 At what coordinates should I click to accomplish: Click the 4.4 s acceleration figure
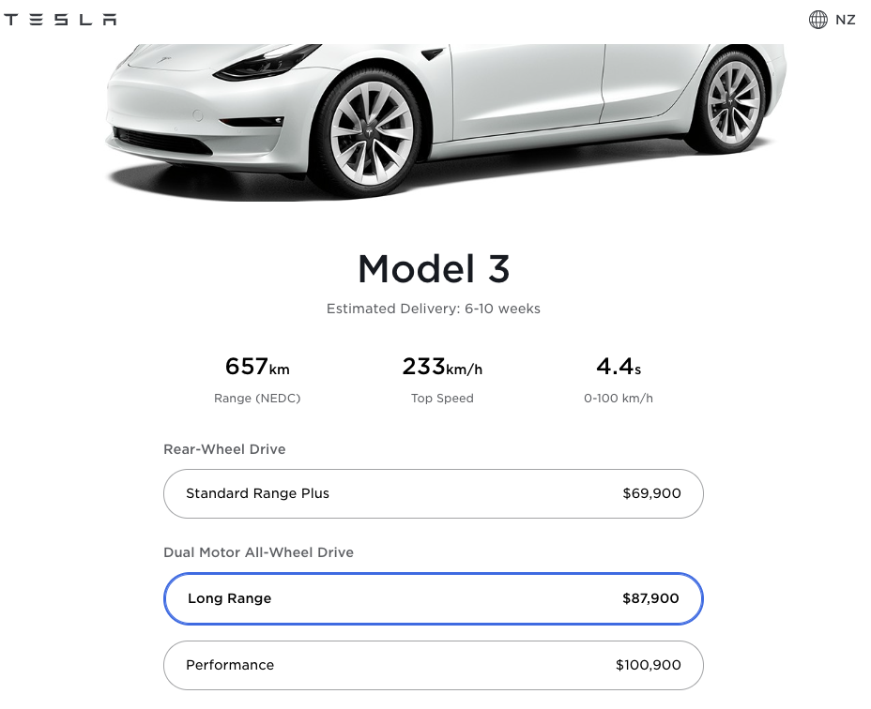click(619, 367)
